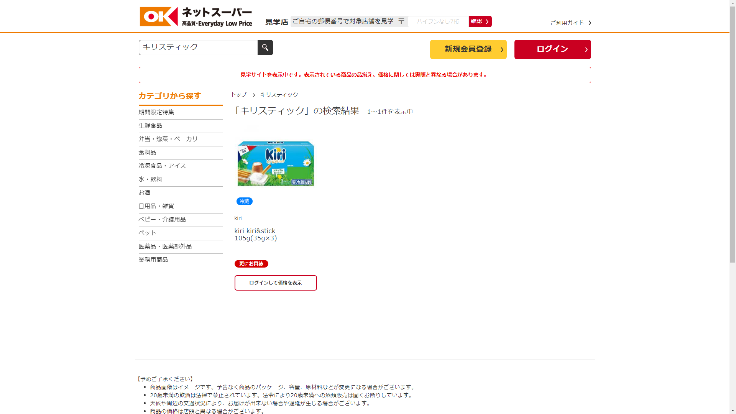Viewport: 736px width, 414px height.
Task: Focus the キリスティック search input field
Action: point(198,48)
